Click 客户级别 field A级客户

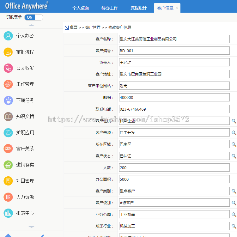click(174, 203)
